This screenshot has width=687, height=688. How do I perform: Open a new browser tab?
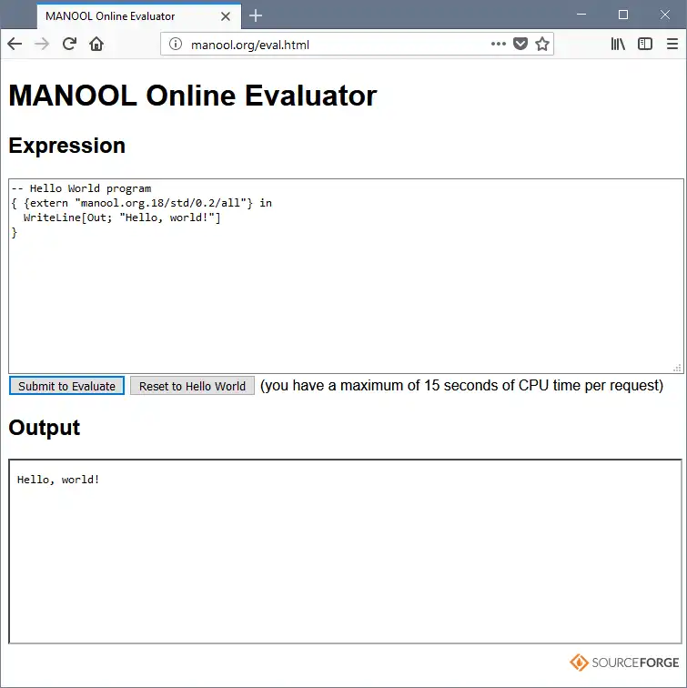(x=256, y=16)
